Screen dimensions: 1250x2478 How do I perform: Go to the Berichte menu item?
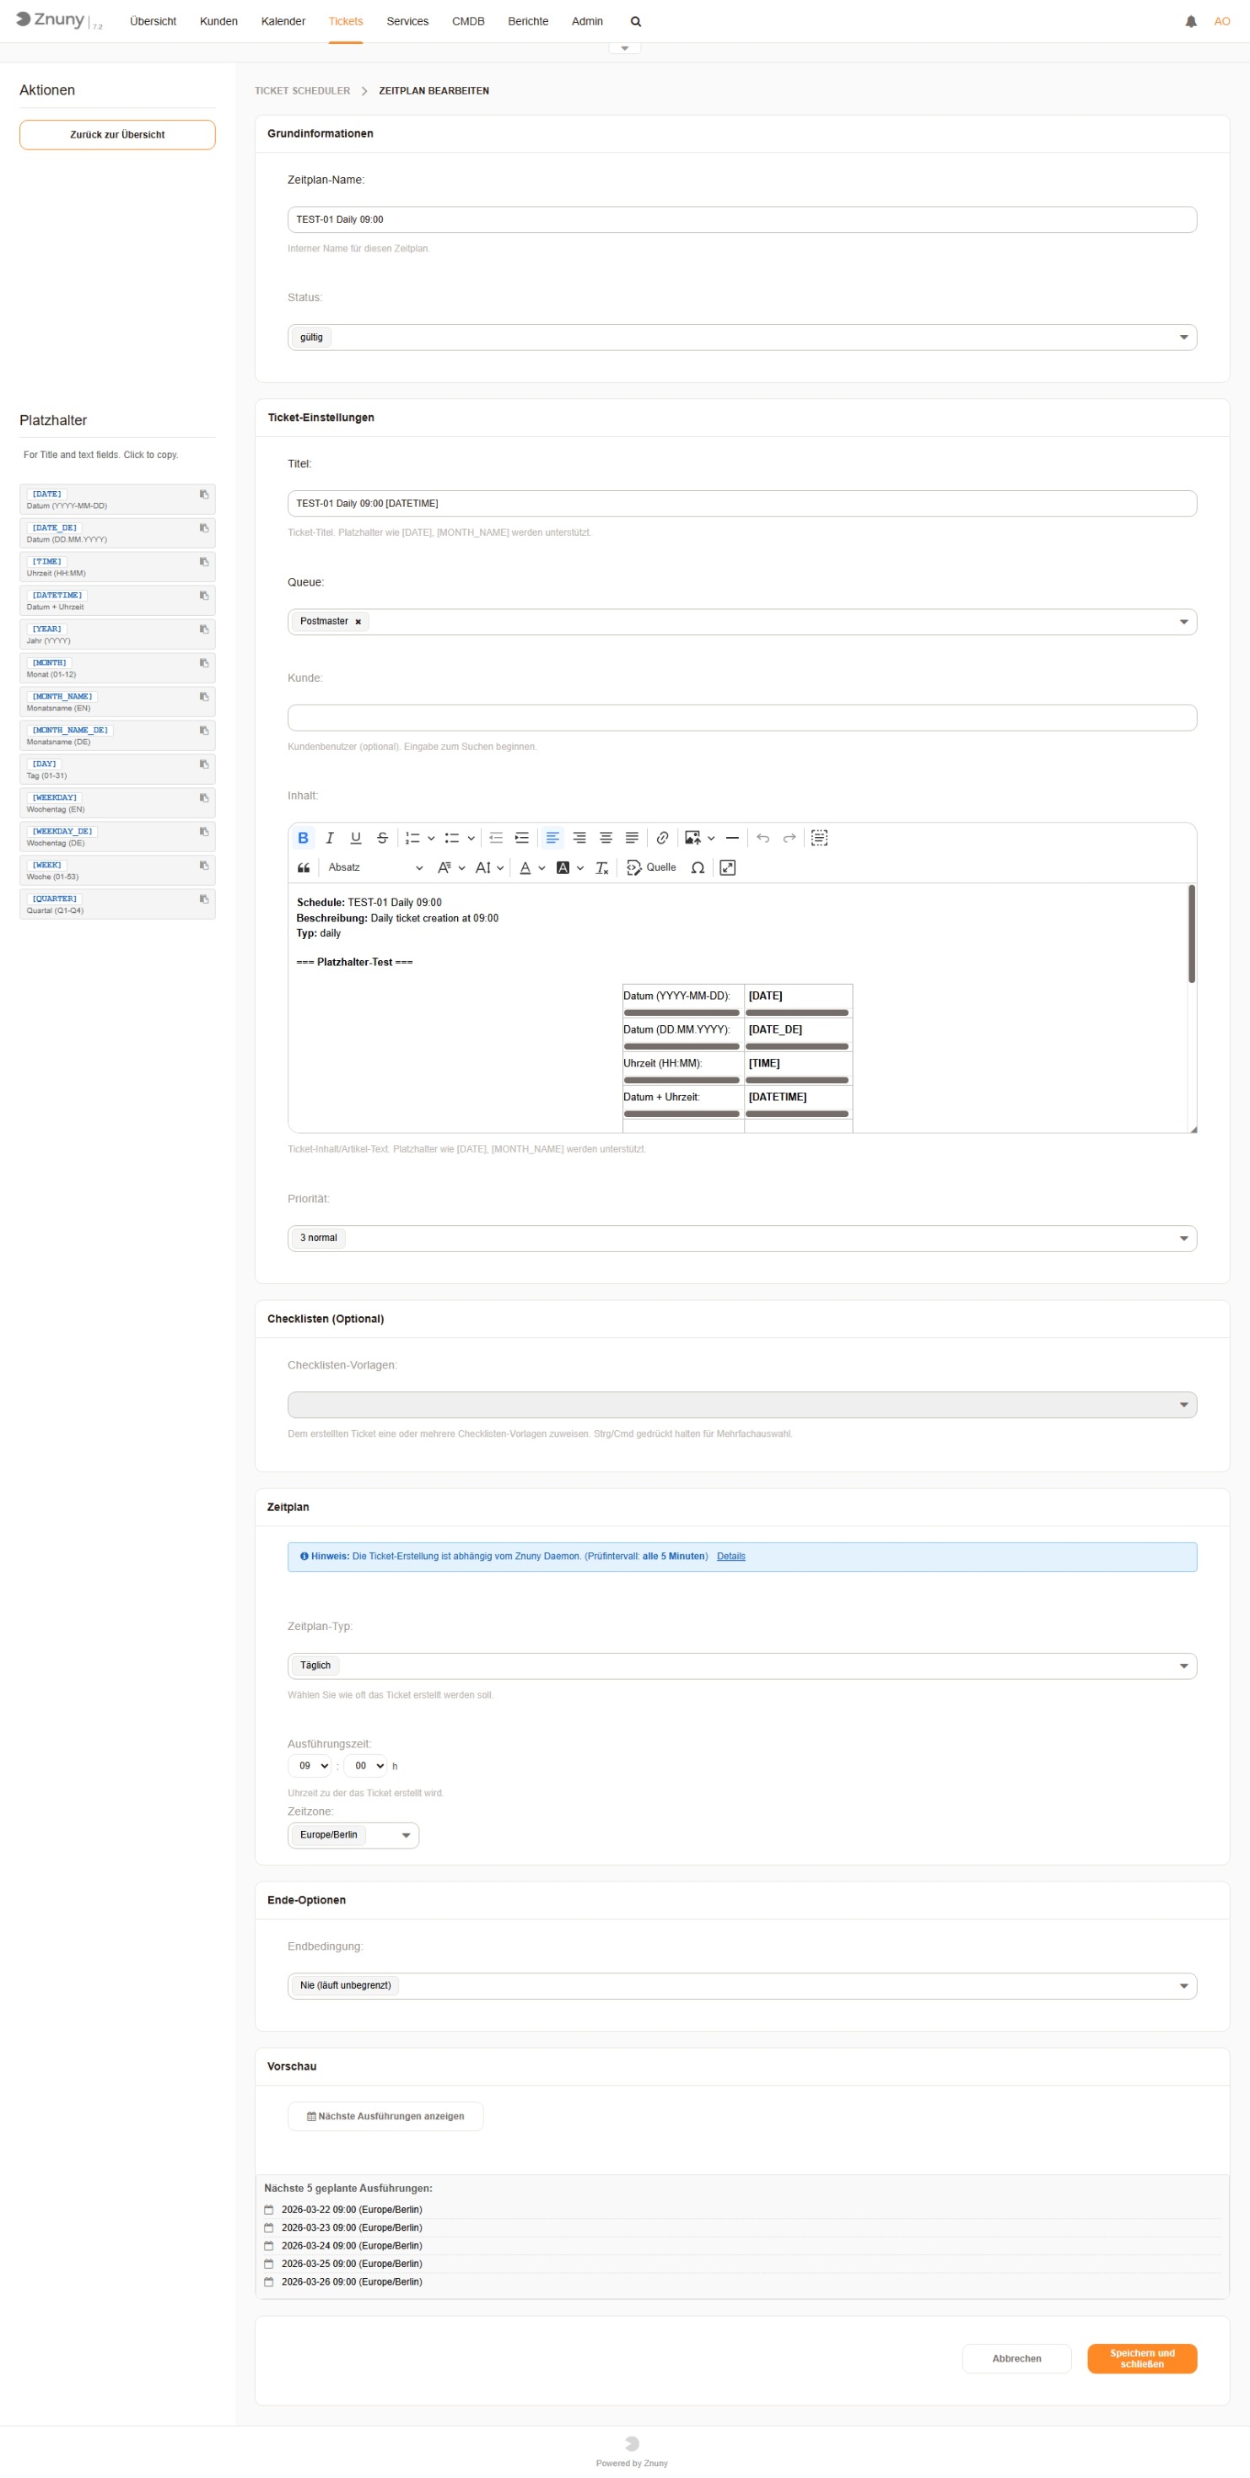click(x=528, y=21)
